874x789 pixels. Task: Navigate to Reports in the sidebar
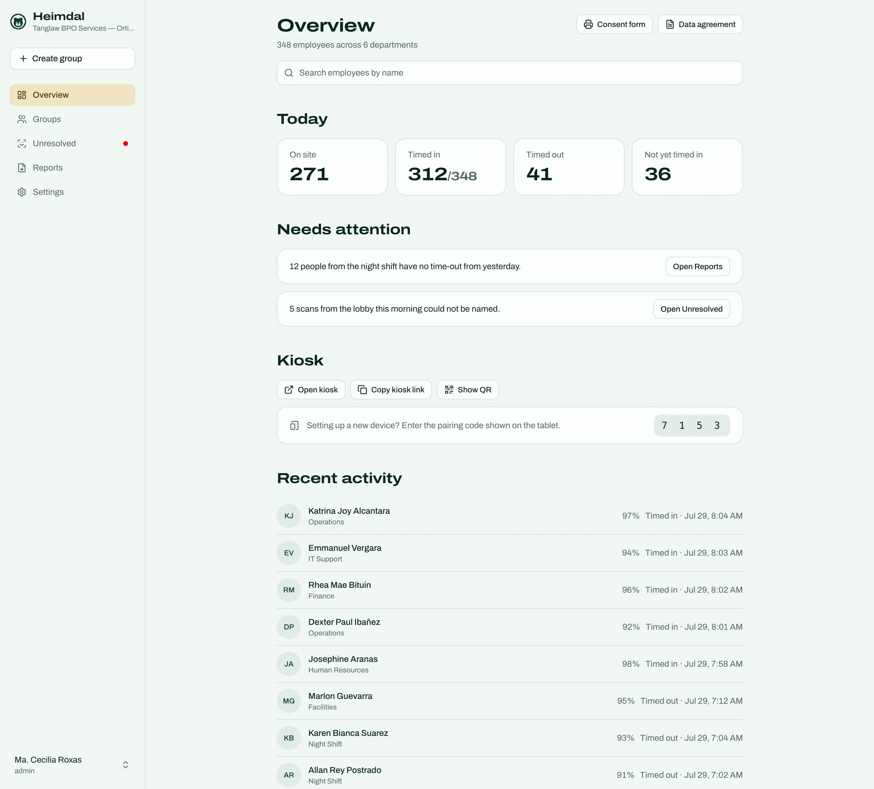pos(73,168)
